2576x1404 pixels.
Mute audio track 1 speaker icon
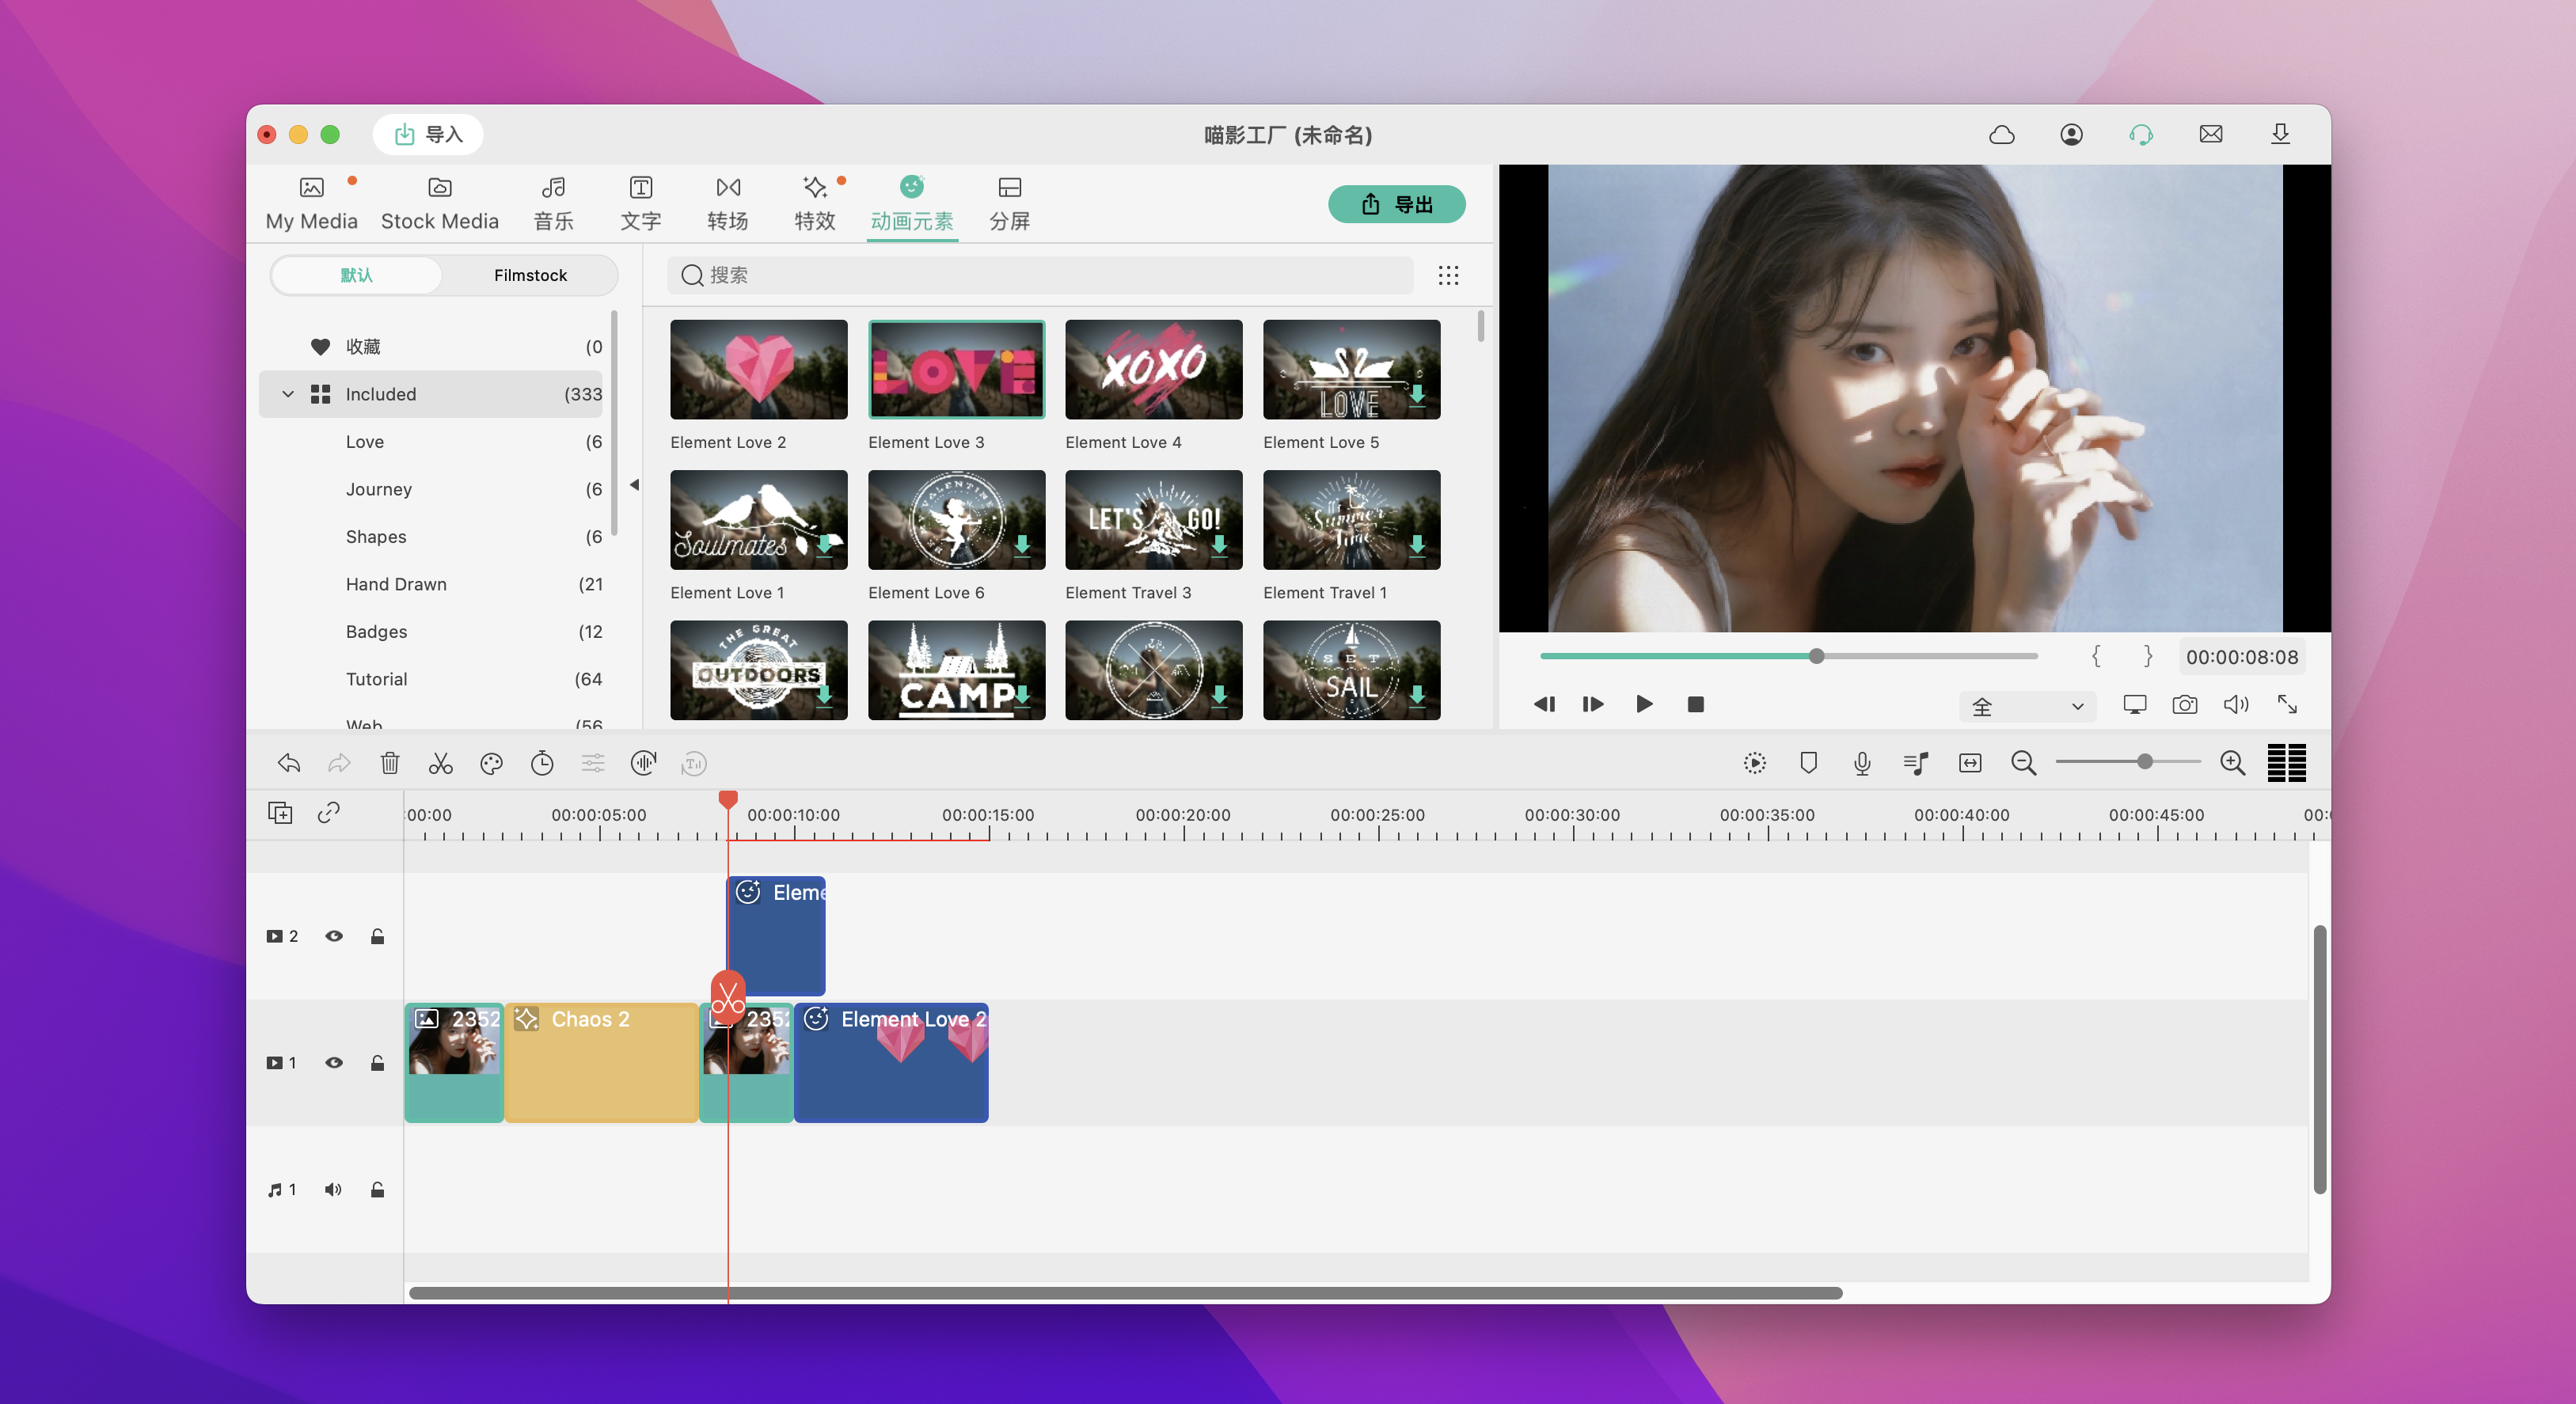[x=333, y=1190]
